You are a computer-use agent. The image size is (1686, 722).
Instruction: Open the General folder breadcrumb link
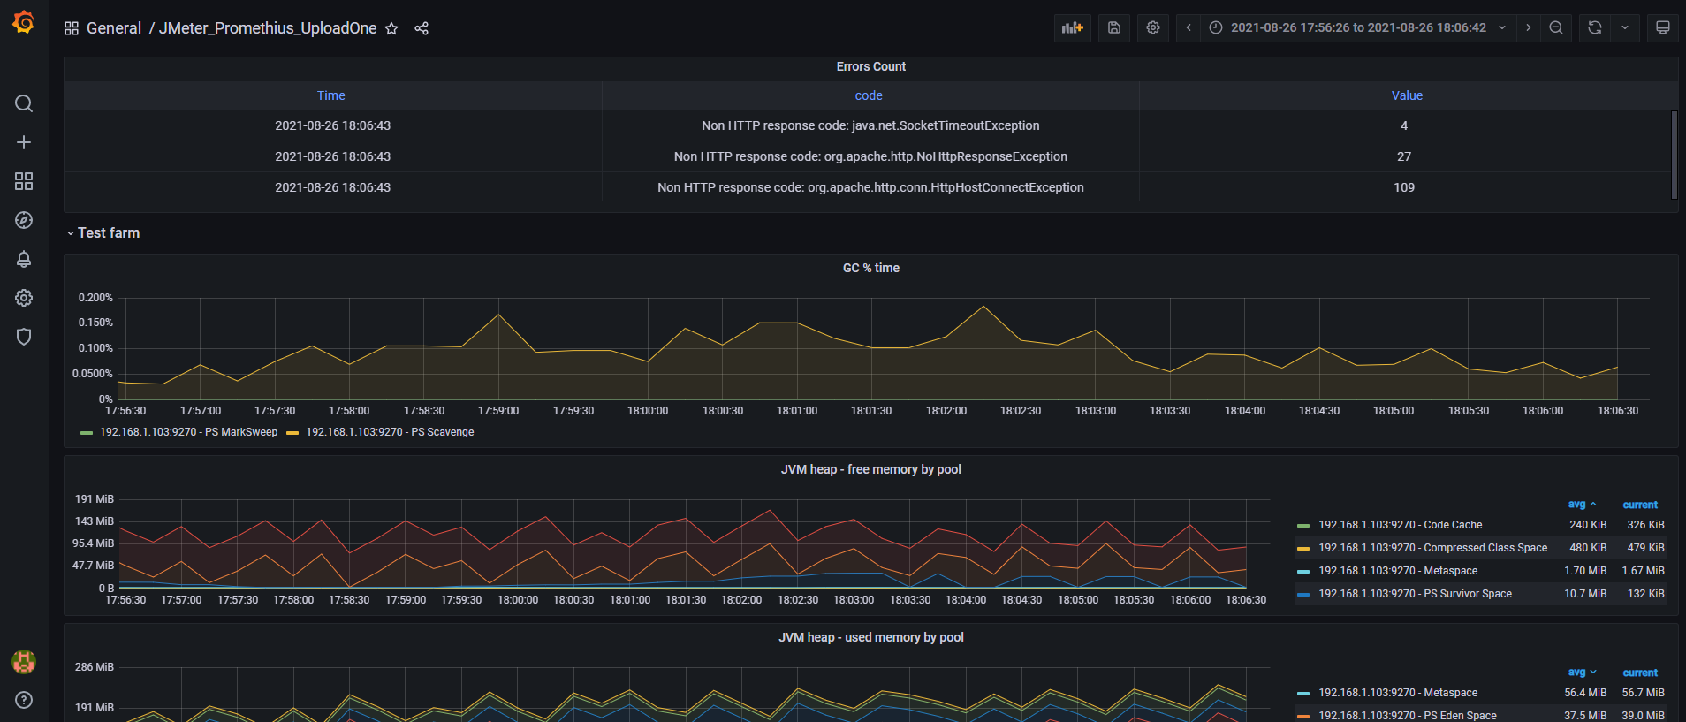113,28
